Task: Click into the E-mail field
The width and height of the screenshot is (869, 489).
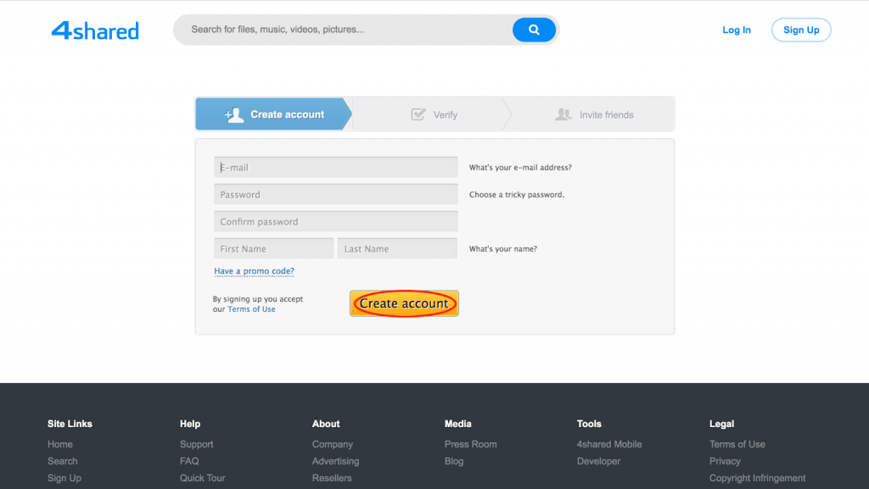Action: tap(336, 167)
